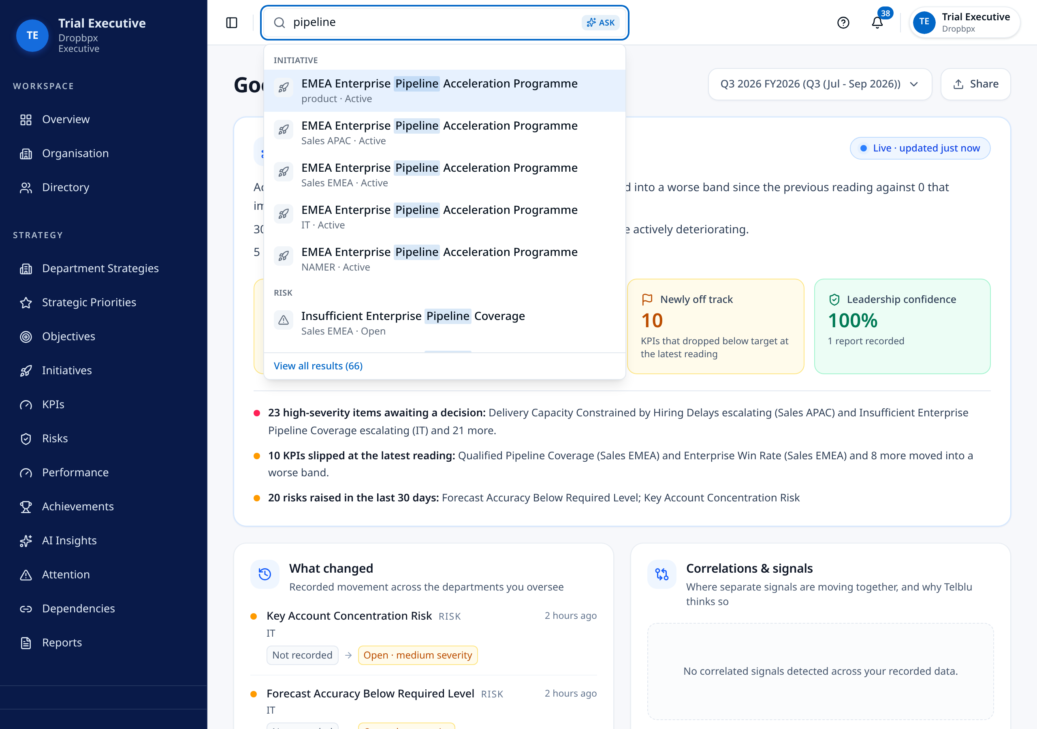Screen dimensions: 1037x729
Task: Click Live · updated just now badge
Action: coord(920,148)
